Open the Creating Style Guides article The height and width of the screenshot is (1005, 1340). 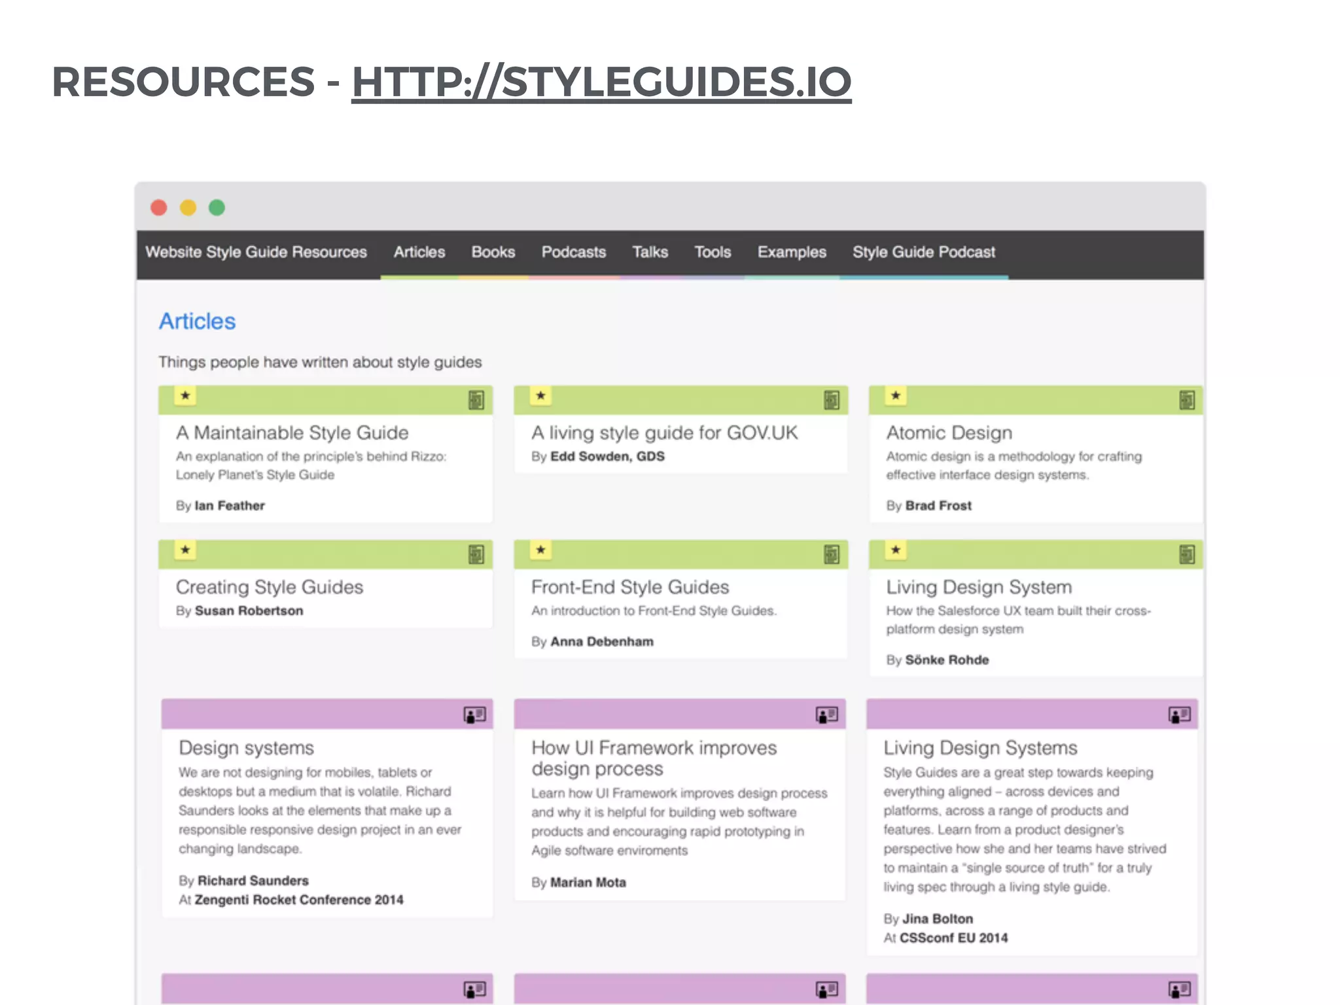coord(269,588)
